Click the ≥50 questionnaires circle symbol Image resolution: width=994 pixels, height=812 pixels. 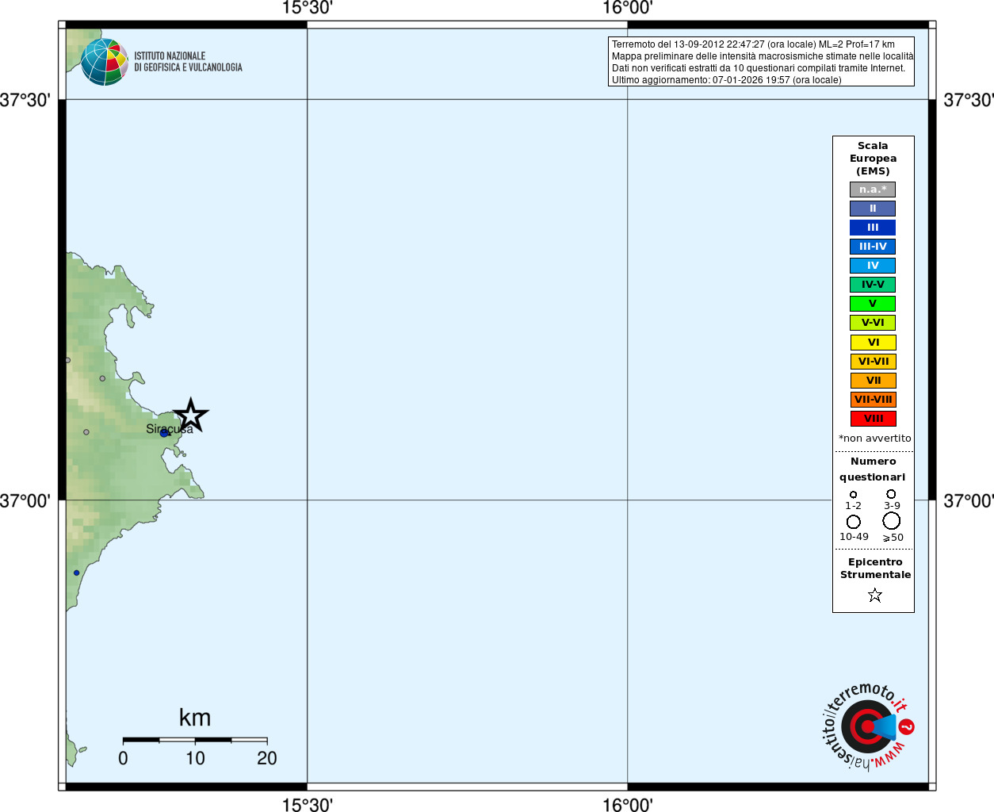(892, 521)
